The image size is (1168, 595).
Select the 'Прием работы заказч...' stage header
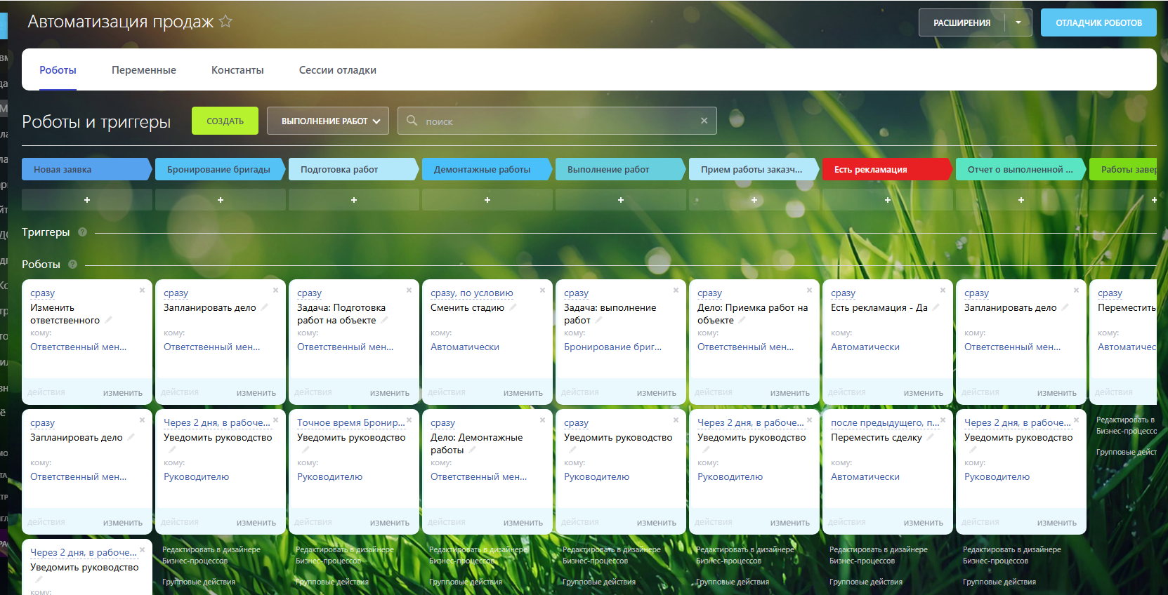pyautogui.click(x=754, y=169)
